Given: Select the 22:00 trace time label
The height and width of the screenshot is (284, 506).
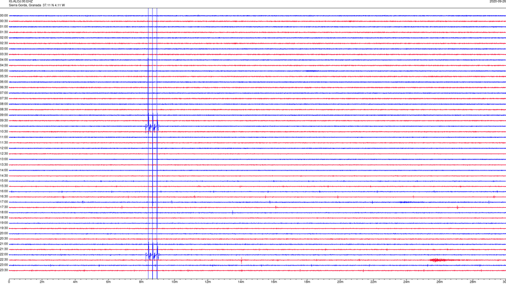Looking at the screenshot, I should (4, 255).
